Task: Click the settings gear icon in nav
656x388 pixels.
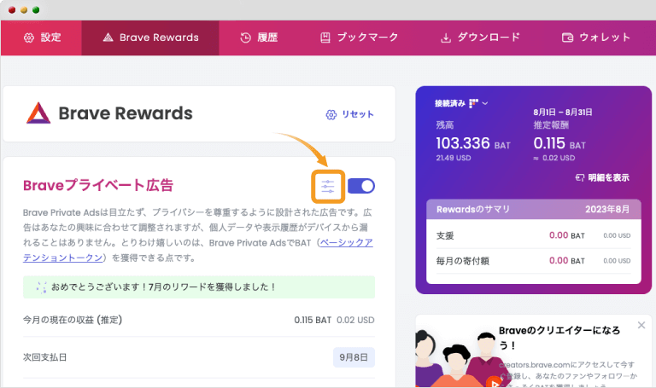Action: point(29,38)
